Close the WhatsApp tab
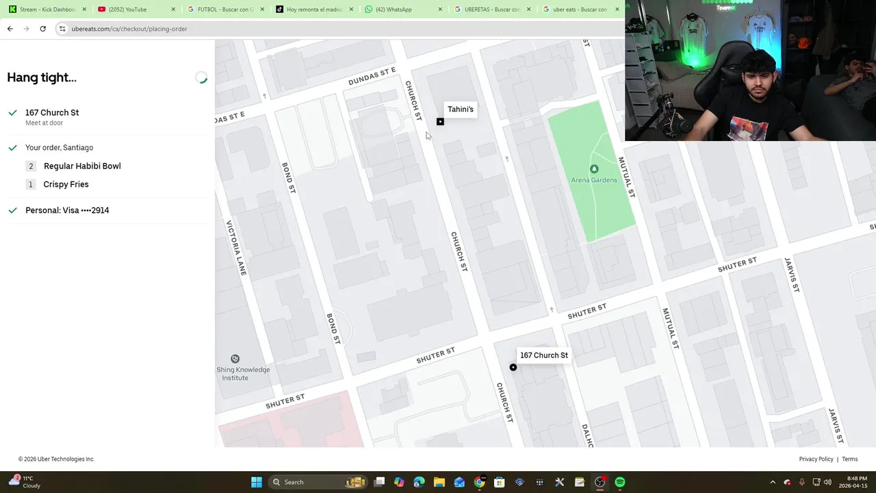The height and width of the screenshot is (493, 876). pos(440,10)
